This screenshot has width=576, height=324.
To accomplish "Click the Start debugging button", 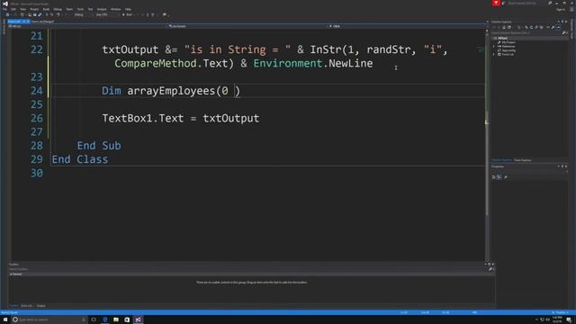I will coord(127,14).
